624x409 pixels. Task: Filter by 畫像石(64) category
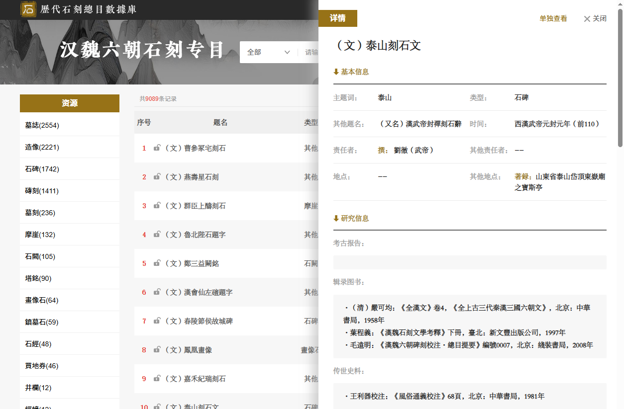pyautogui.click(x=70, y=300)
